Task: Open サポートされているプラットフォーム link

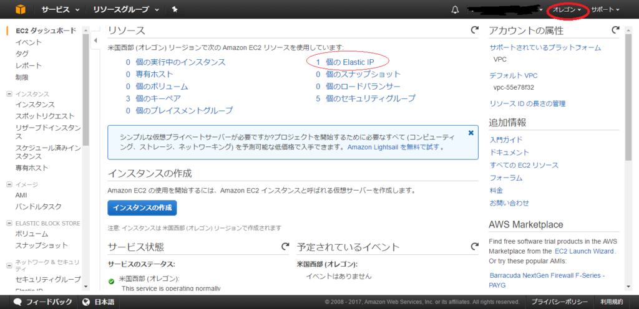Action: (x=545, y=48)
